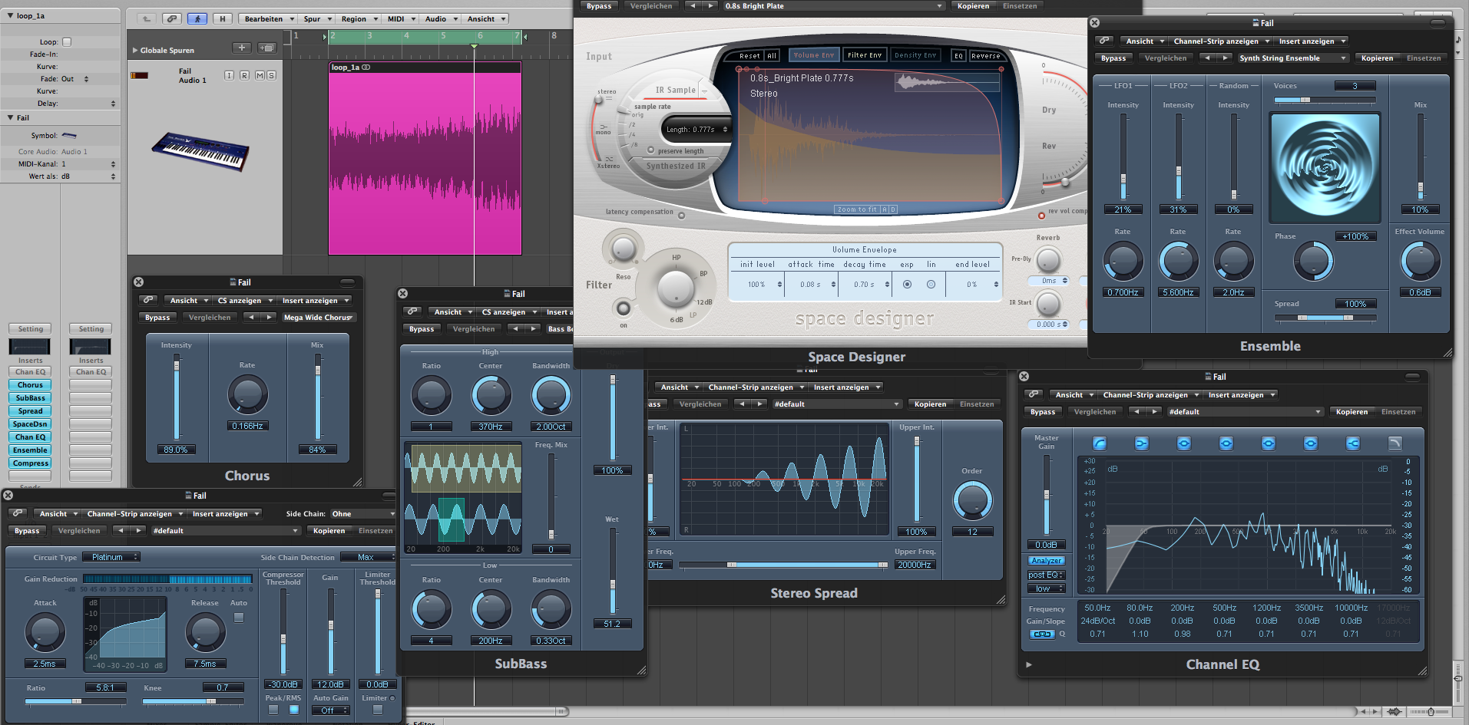Open the Ansicht menu in arrange toolbar
This screenshot has width=1469, height=725.
[x=486, y=18]
